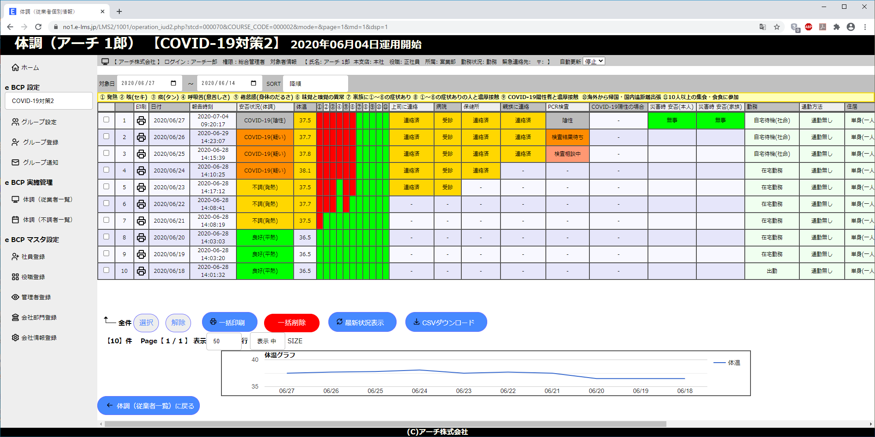The height and width of the screenshot is (437, 875).
Task: Select the checkbox for row 10
Action: [x=106, y=270]
